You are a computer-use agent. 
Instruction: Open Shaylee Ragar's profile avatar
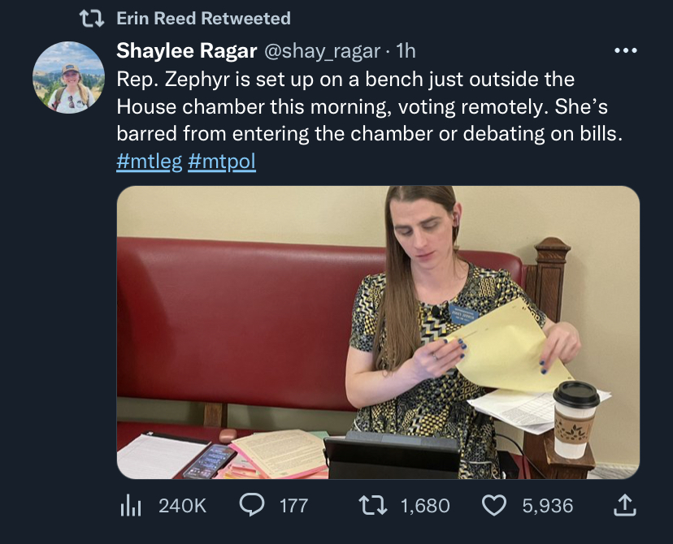[x=69, y=77]
